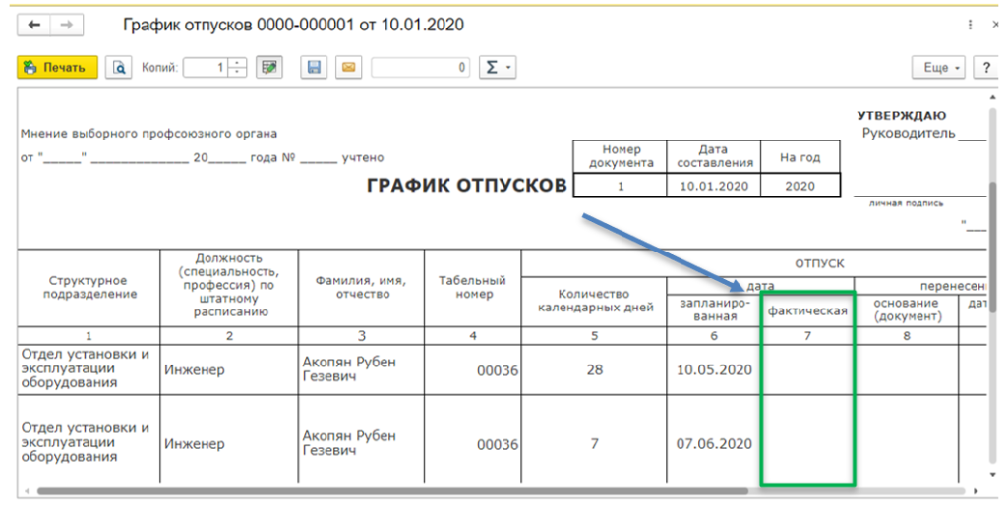Save document using the floppy disk icon
The width and height of the screenshot is (1007, 505).
pos(315,68)
